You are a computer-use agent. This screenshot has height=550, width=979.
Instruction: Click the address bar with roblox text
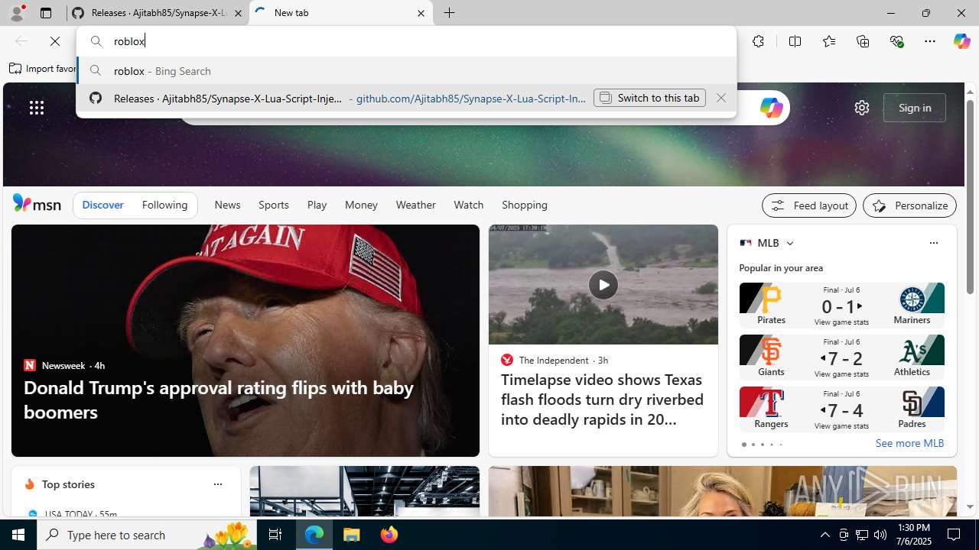(406, 41)
